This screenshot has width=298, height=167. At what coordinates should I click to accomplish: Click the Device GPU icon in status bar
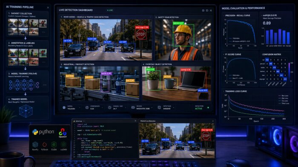point(133,107)
